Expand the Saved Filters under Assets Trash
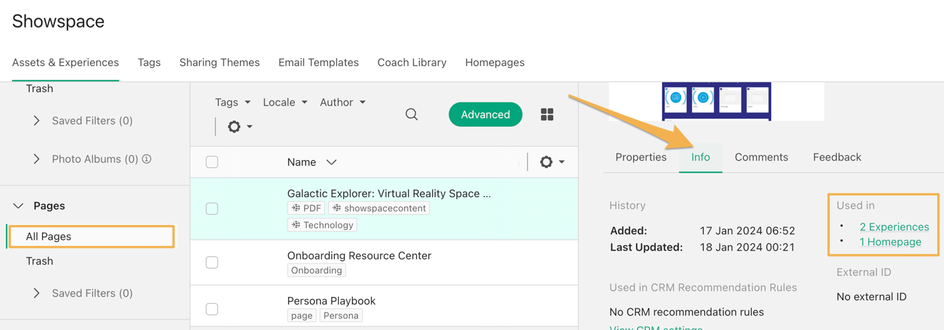Image resolution: width=944 pixels, height=330 pixels. click(36, 121)
